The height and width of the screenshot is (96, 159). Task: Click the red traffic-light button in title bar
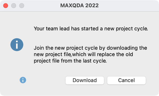pos(6,6)
